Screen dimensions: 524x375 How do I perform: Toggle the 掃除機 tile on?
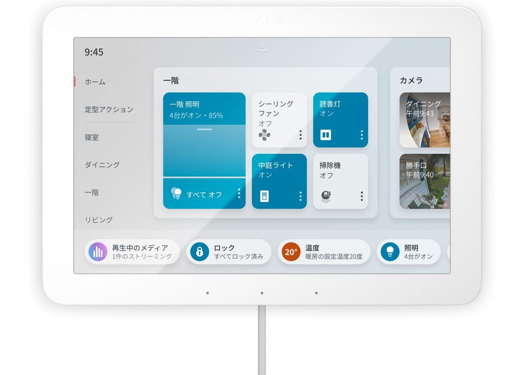tap(341, 181)
